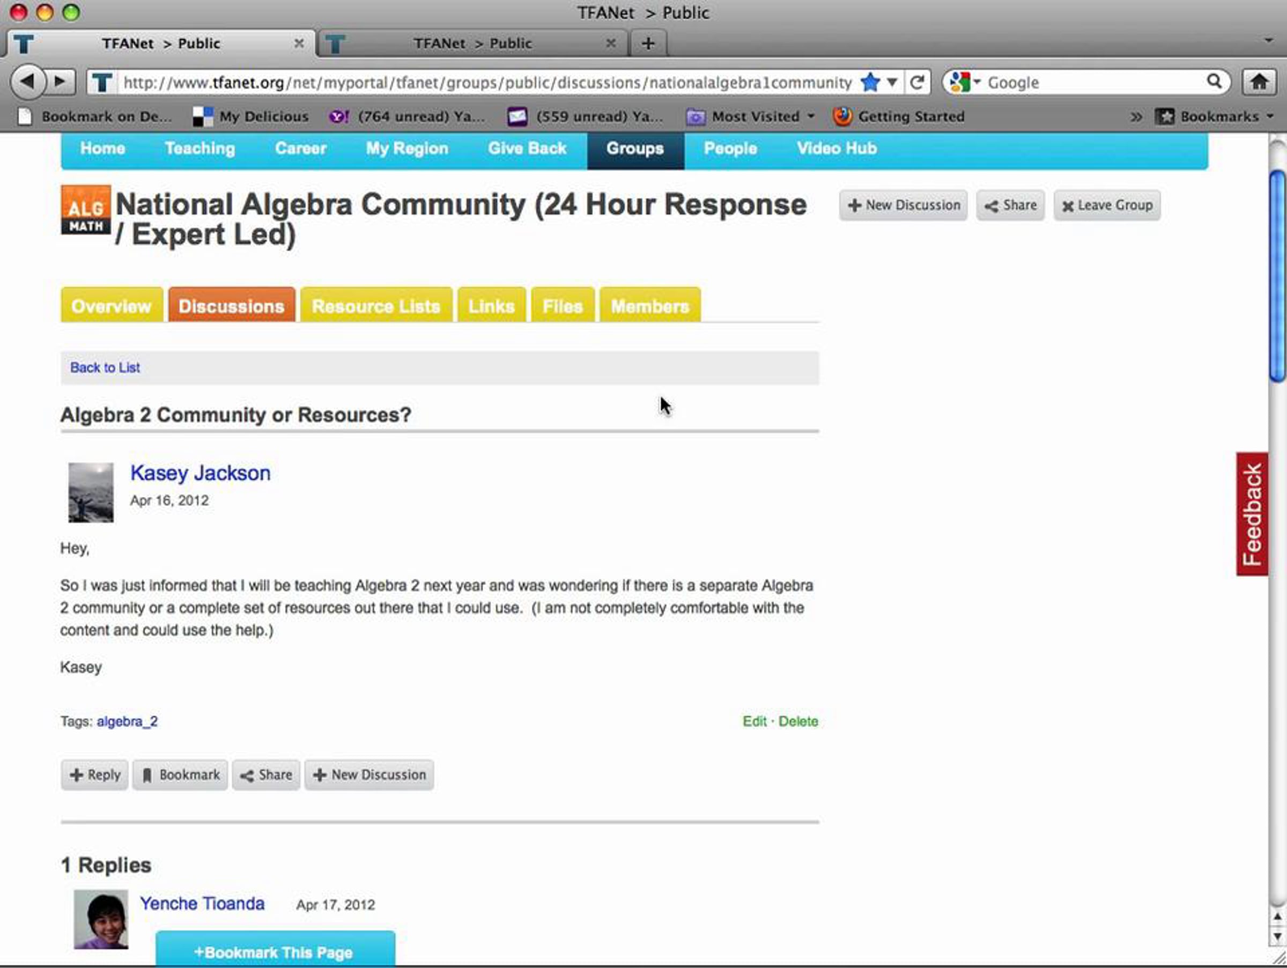Click the Leave Group button
Screen dimensions: 1287x968
1107,205
